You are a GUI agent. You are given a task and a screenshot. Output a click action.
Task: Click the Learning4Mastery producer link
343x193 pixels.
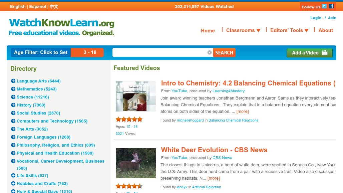click(229, 91)
